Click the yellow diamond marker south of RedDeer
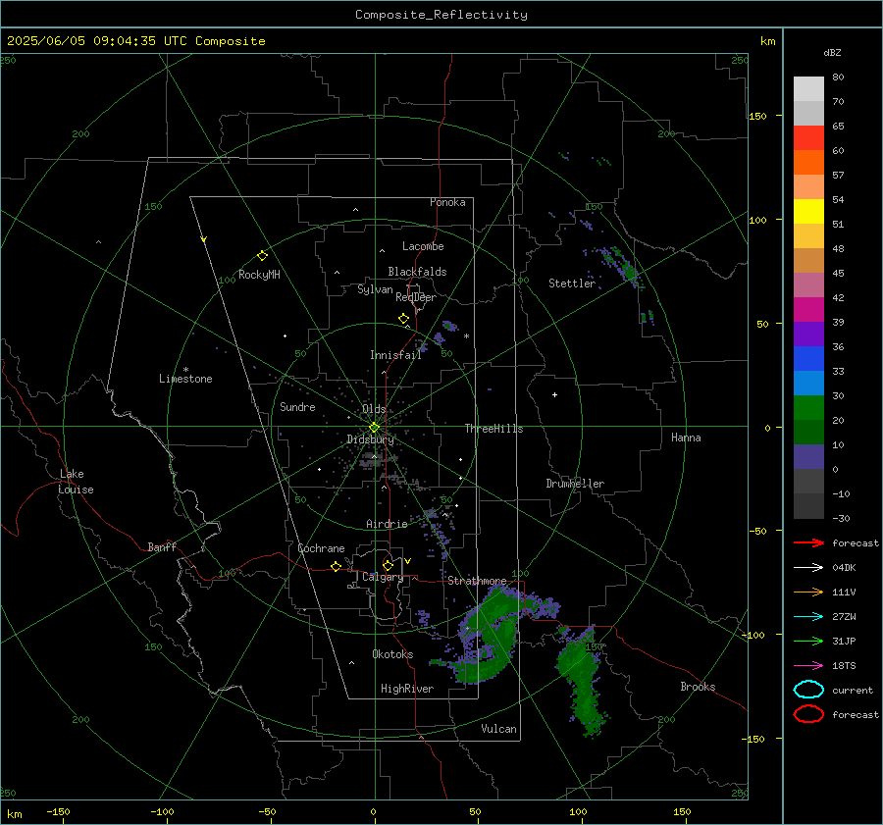This screenshot has width=883, height=825. coord(404,319)
